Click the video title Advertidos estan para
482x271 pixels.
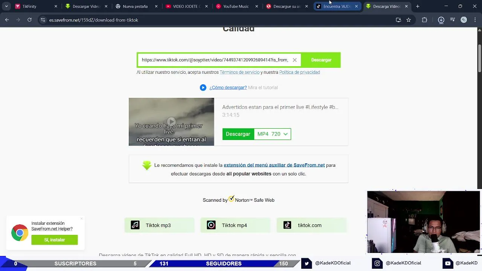point(280,107)
